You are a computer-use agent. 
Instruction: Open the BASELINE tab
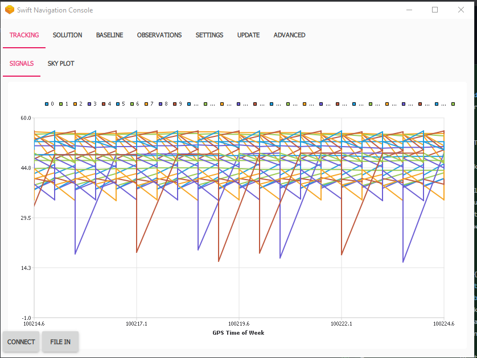(x=109, y=35)
